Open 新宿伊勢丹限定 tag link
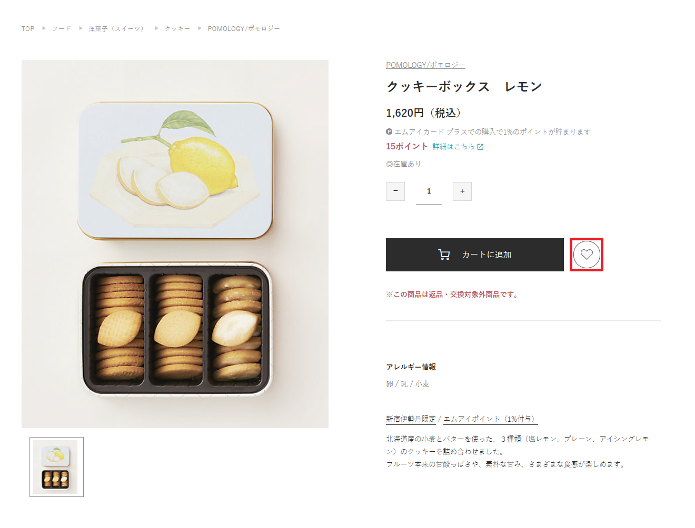Screen dimensions: 695x528 click(411, 419)
